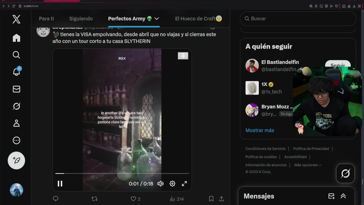Click the video download arrow overlay
This screenshot has height=205, width=364.
[183, 56]
